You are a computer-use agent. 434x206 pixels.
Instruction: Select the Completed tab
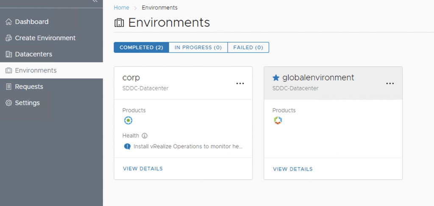pyautogui.click(x=141, y=48)
